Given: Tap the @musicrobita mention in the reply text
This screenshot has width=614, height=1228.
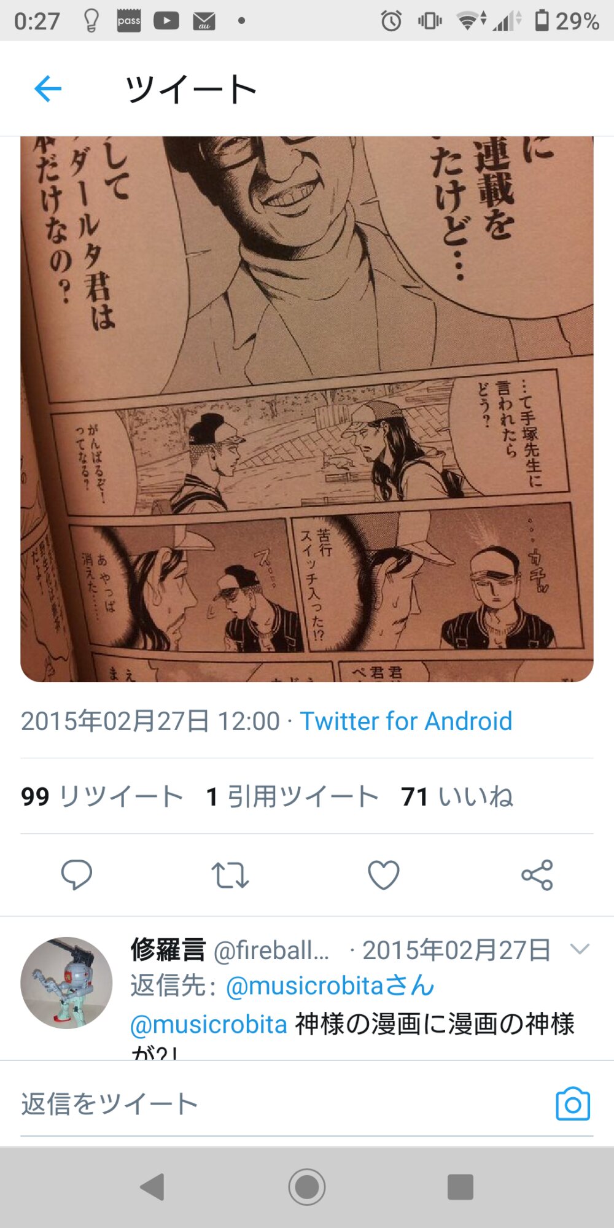Looking at the screenshot, I should [209, 1024].
